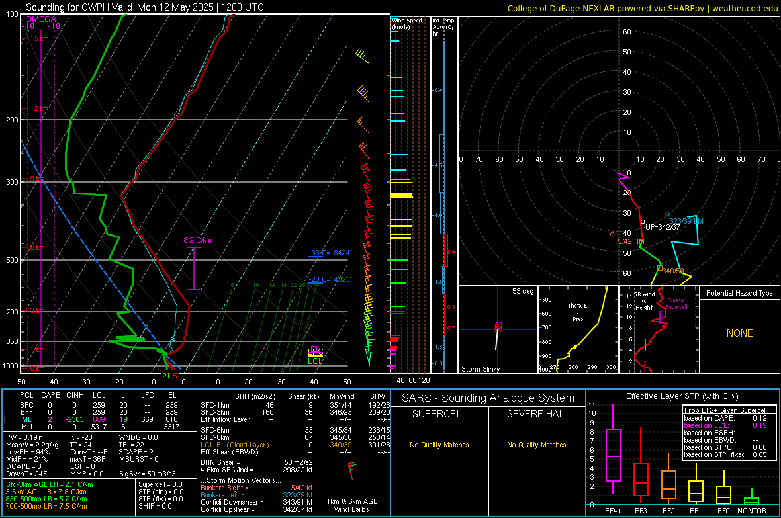Click the '-20 C=14323' height label
The height and width of the screenshot is (518, 781).
[x=330, y=279]
